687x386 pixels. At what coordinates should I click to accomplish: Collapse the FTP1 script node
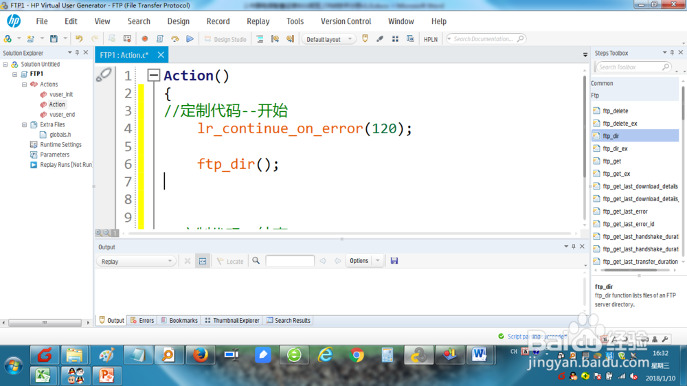pyautogui.click(x=15, y=74)
